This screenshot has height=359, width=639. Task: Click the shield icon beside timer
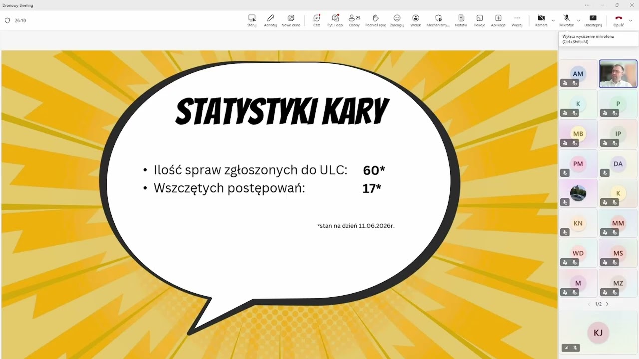(x=7, y=21)
